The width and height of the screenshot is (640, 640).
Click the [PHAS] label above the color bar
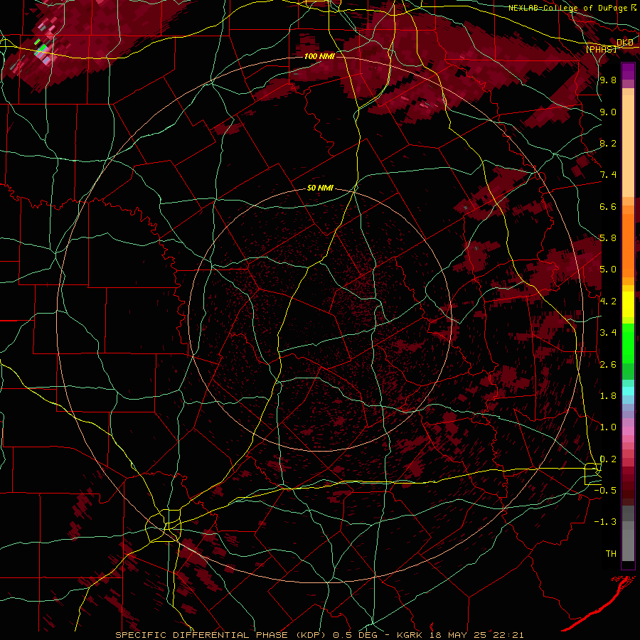coord(601,49)
